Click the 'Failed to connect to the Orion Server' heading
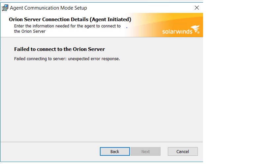This screenshot has width=270, height=164. (59, 49)
